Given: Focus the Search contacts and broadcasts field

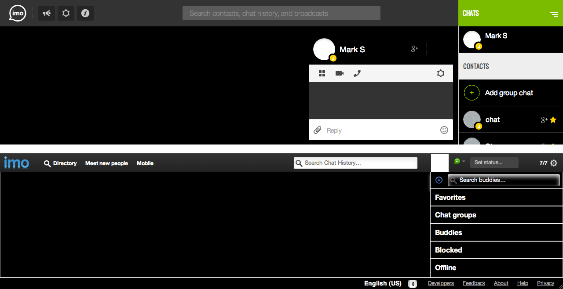Looking at the screenshot, I should [x=281, y=13].
